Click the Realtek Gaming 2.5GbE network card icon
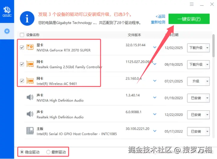This screenshot has height=159, width=217. click(x=30, y=64)
